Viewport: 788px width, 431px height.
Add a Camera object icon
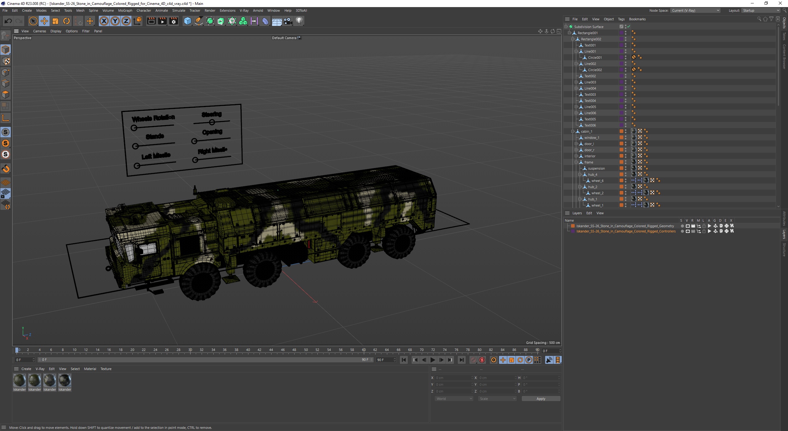tap(288, 21)
